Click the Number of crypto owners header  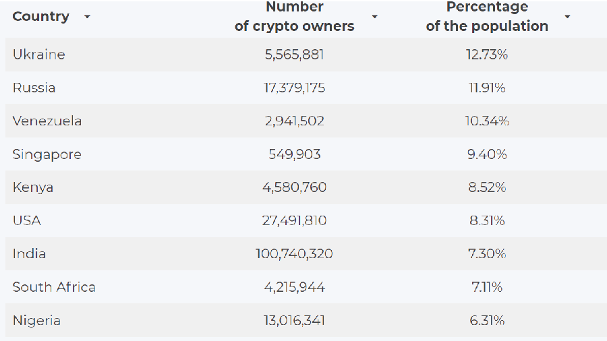tap(294, 17)
